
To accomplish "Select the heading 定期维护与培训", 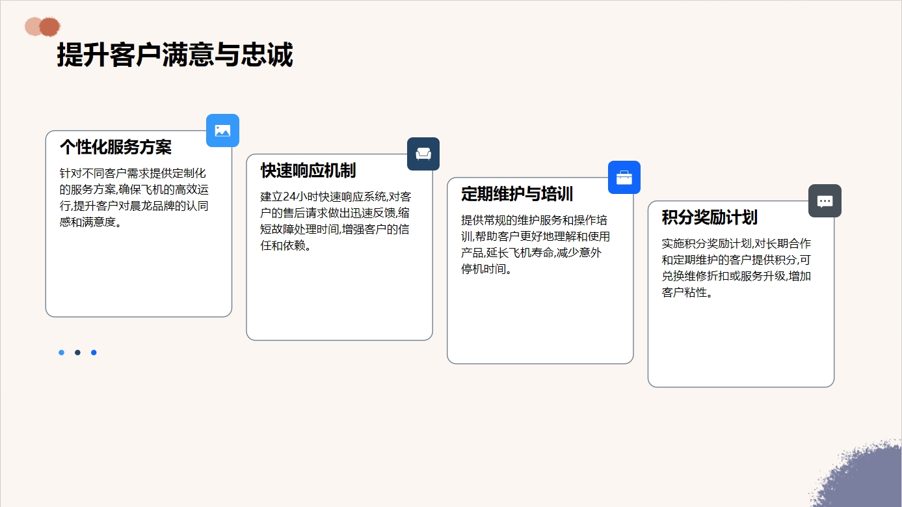I will [517, 194].
